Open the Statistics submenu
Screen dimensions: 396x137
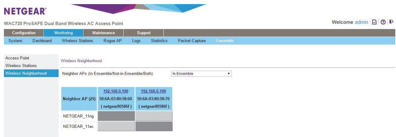tap(159, 41)
